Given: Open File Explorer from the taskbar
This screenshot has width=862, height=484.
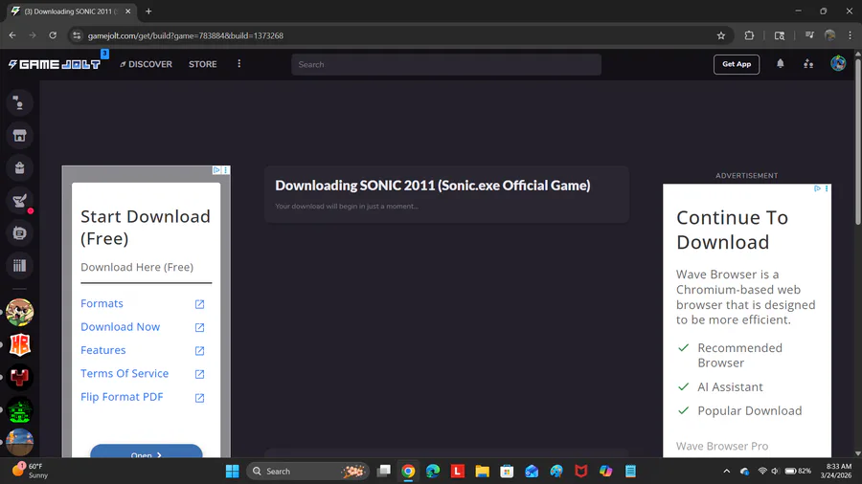Looking at the screenshot, I should pos(482,471).
